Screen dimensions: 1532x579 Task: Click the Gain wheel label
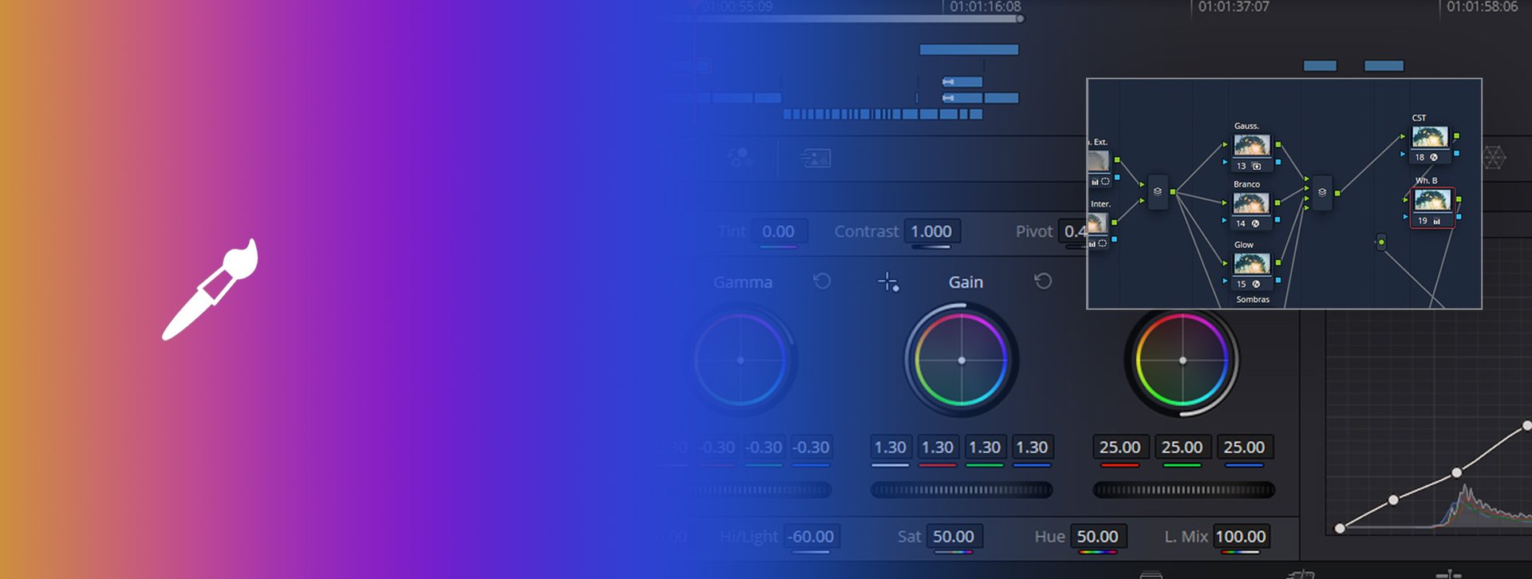(x=965, y=282)
